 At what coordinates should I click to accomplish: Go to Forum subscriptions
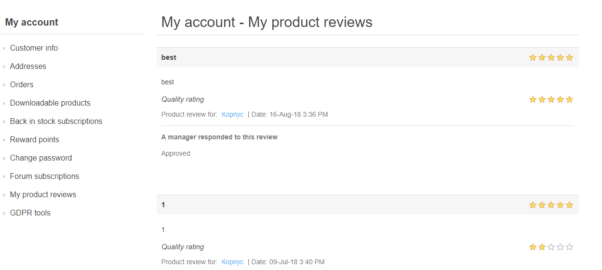coord(44,176)
